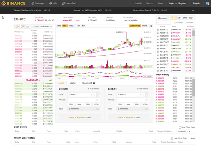Favorite the AST/BTC star
Viewport: 211px width, 147px height.
[x=158, y=52]
